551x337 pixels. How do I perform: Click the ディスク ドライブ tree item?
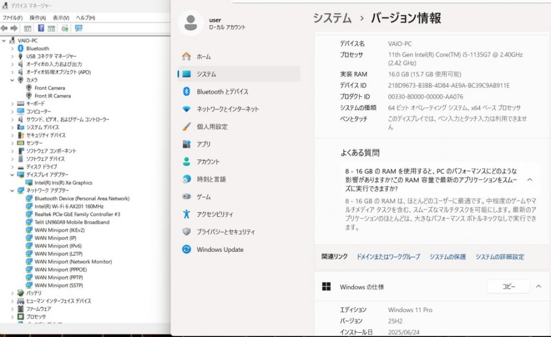click(x=41, y=167)
